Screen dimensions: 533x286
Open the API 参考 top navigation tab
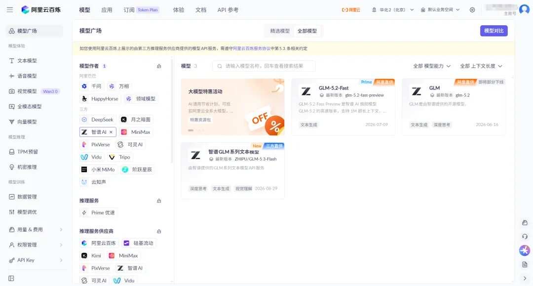228,10
